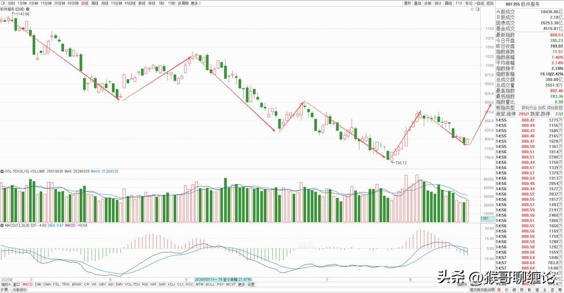Select MCST indicator tab

pyautogui.click(x=231, y=285)
